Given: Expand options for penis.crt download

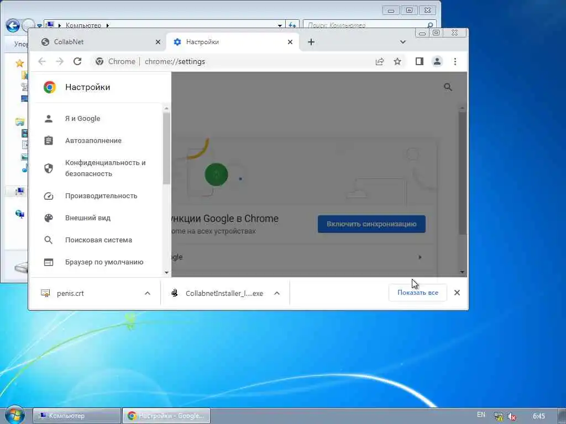Looking at the screenshot, I should (x=147, y=293).
